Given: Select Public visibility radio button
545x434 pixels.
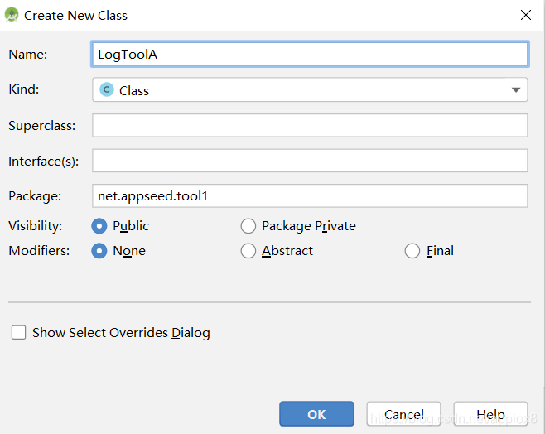Looking at the screenshot, I should pos(99,226).
